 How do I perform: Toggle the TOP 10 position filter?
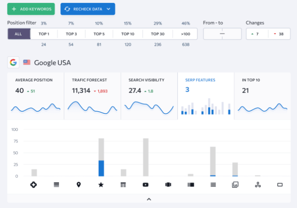pos(128,34)
